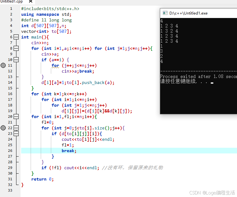Click the 'd[i][j]|=(d[i][k]&&d[k][j]);' line
This screenshot has width=237, height=197.
pyautogui.click(x=97, y=111)
